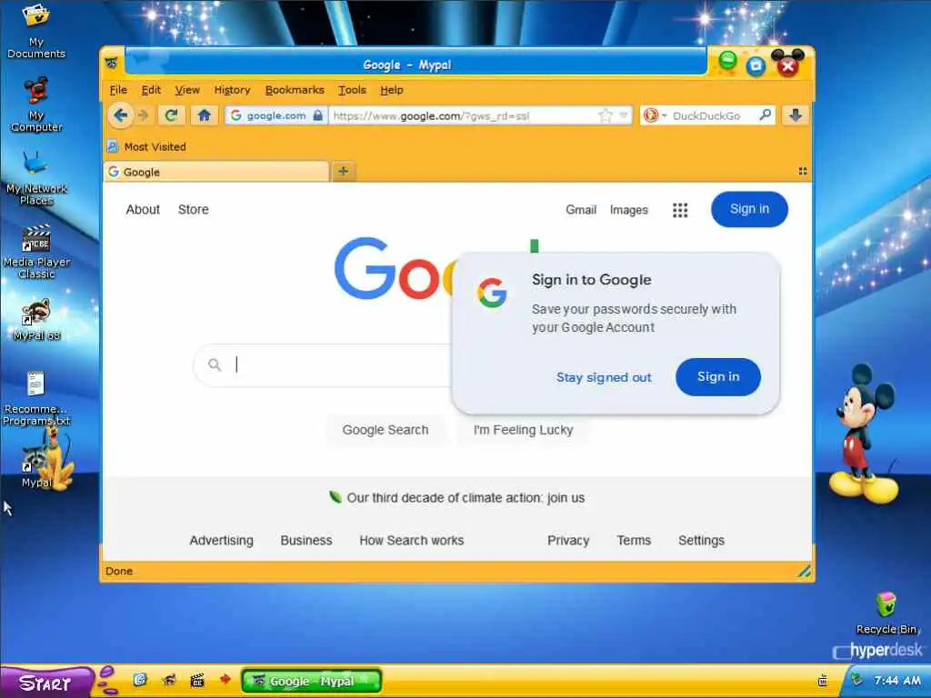The height and width of the screenshot is (698, 931).
Task: Select the My Computer desktop icon
Action: (x=36, y=105)
